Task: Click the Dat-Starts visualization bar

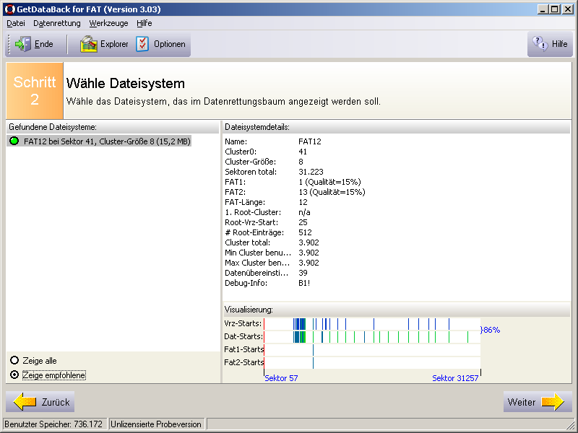Action: tap(372, 337)
